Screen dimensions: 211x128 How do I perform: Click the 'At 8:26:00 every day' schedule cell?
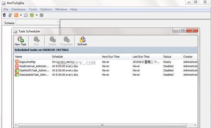(65, 75)
